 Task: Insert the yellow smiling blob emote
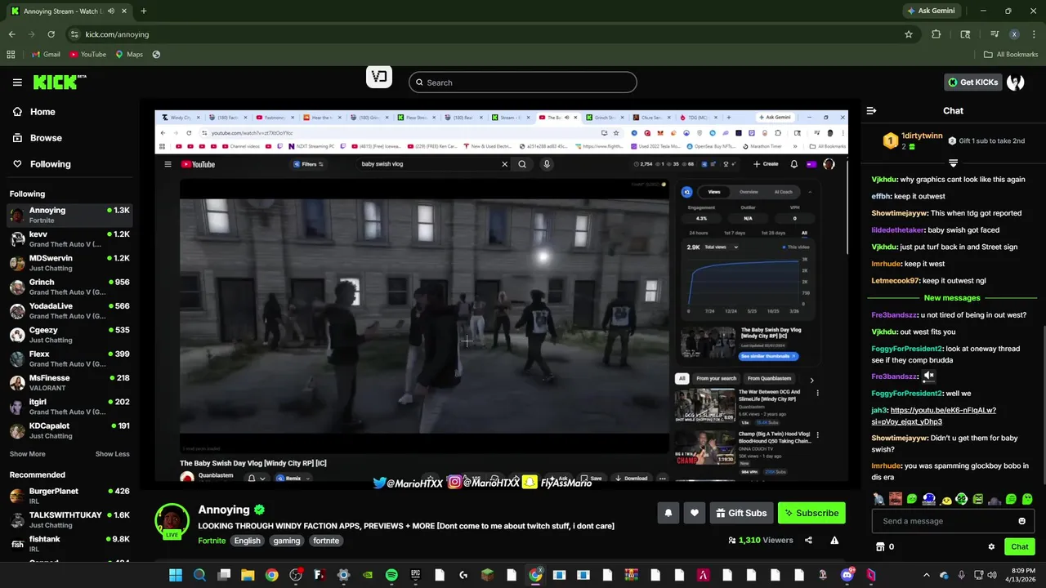pos(945,499)
